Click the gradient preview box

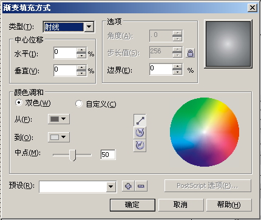228,44
